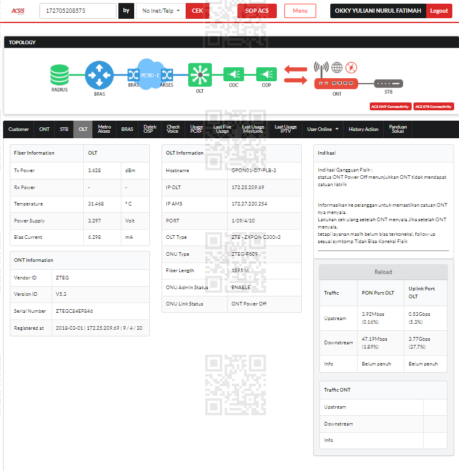
Task: Click ONU Admin Status ENABLE
Action: (x=241, y=287)
